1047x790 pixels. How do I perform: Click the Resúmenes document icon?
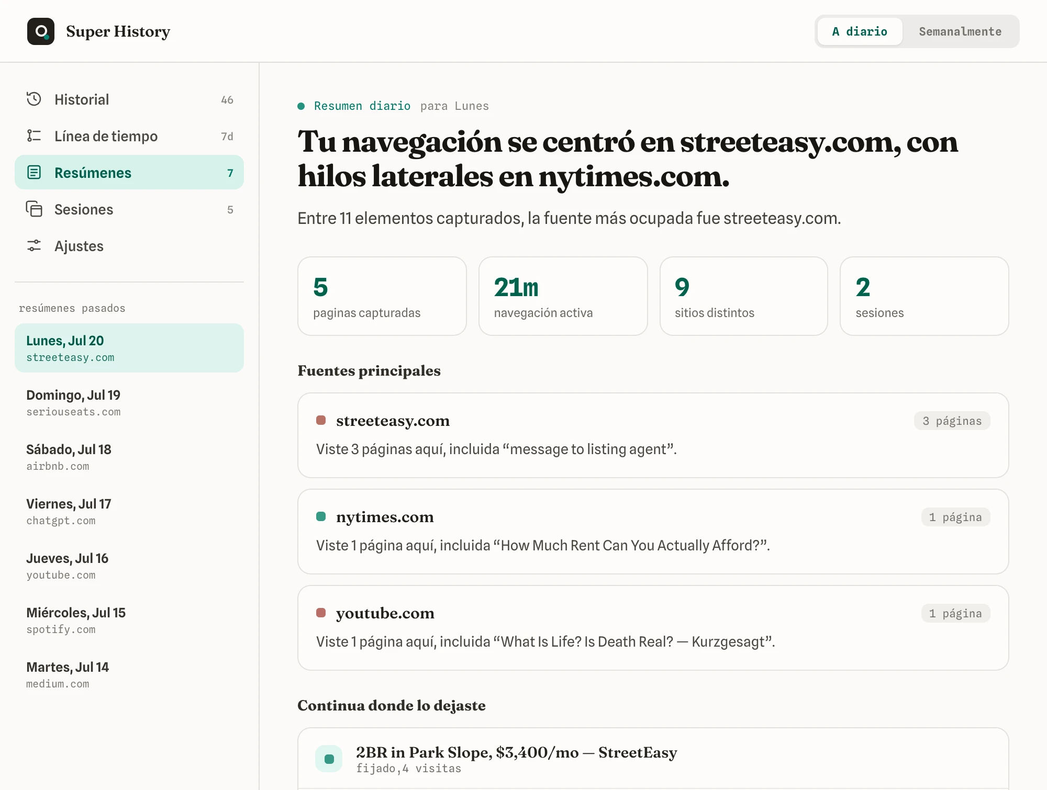point(34,173)
